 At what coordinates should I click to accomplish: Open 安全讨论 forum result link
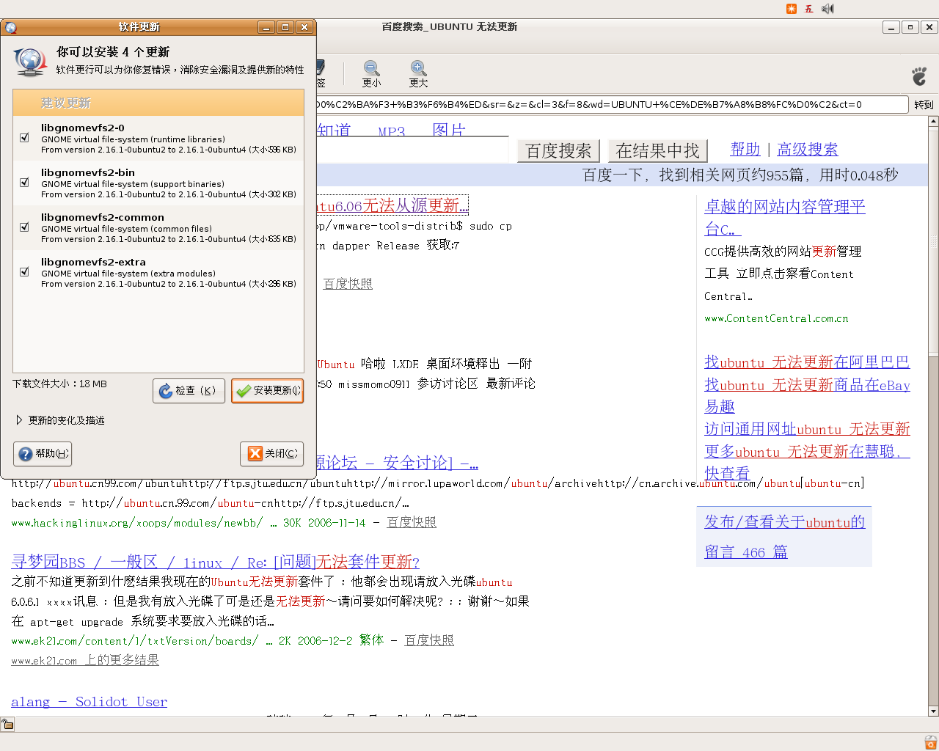(x=398, y=463)
